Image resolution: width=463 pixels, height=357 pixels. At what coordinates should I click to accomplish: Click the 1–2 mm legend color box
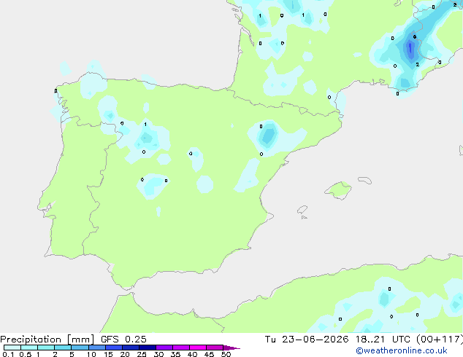46,348
